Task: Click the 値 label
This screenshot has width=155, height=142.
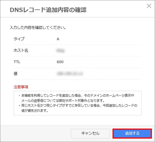Action: (x=15, y=74)
